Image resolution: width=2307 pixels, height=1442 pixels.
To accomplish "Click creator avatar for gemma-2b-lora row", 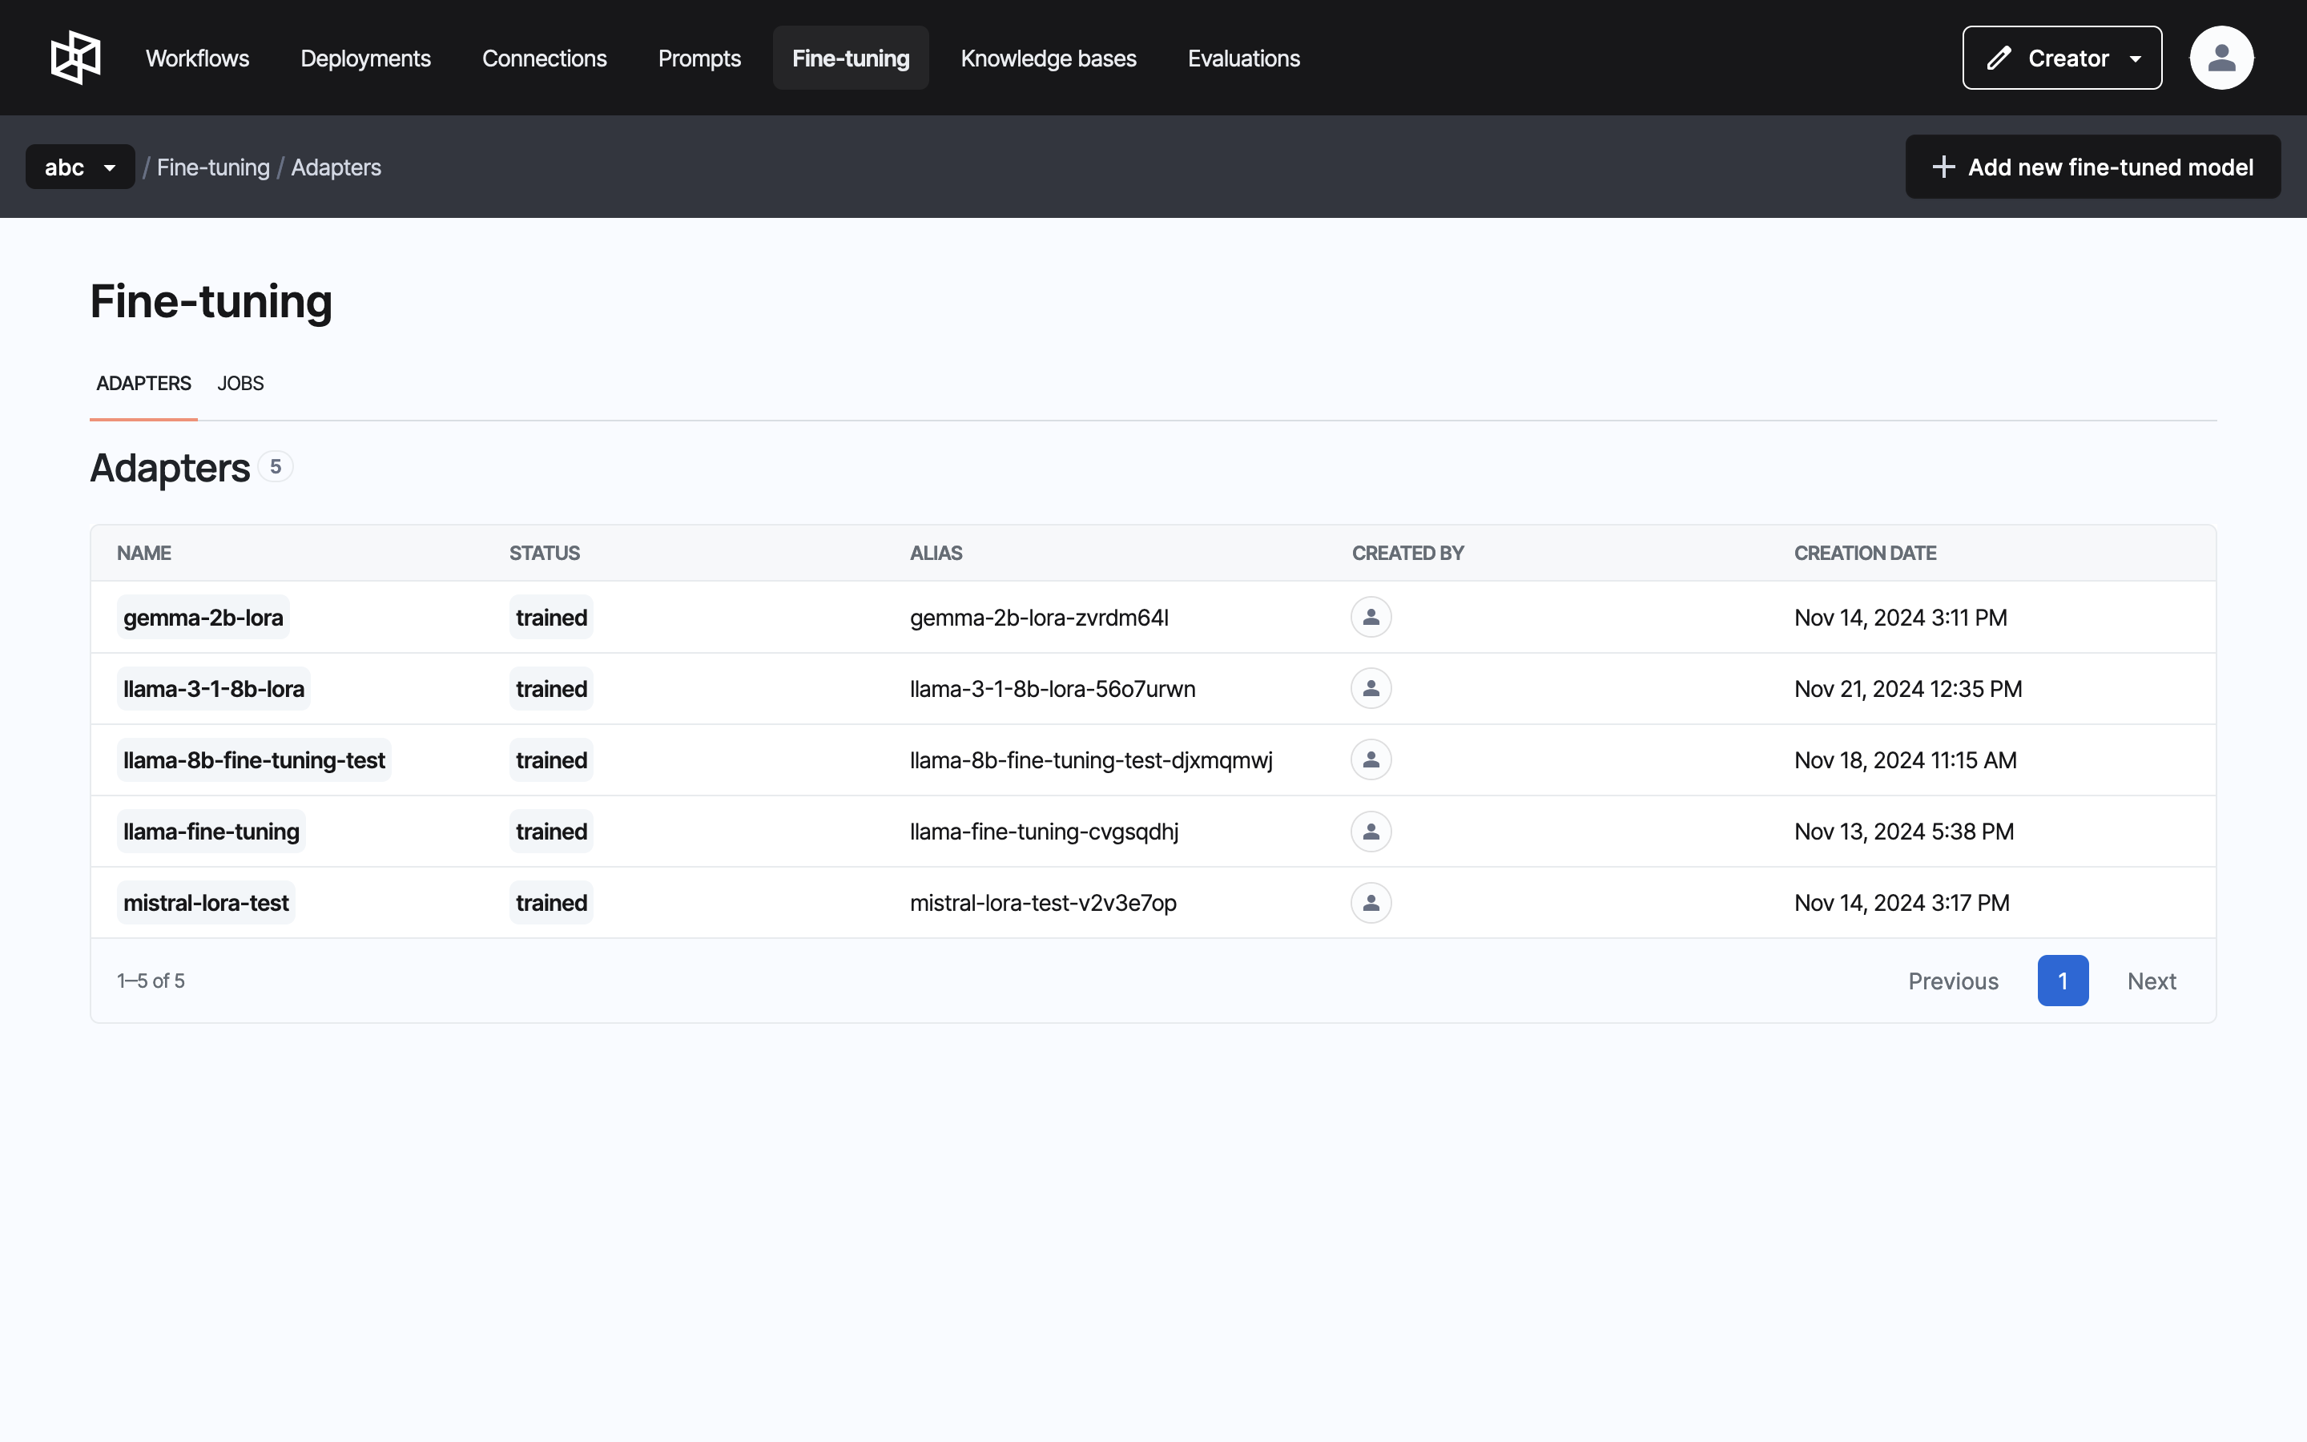I will (x=1371, y=617).
